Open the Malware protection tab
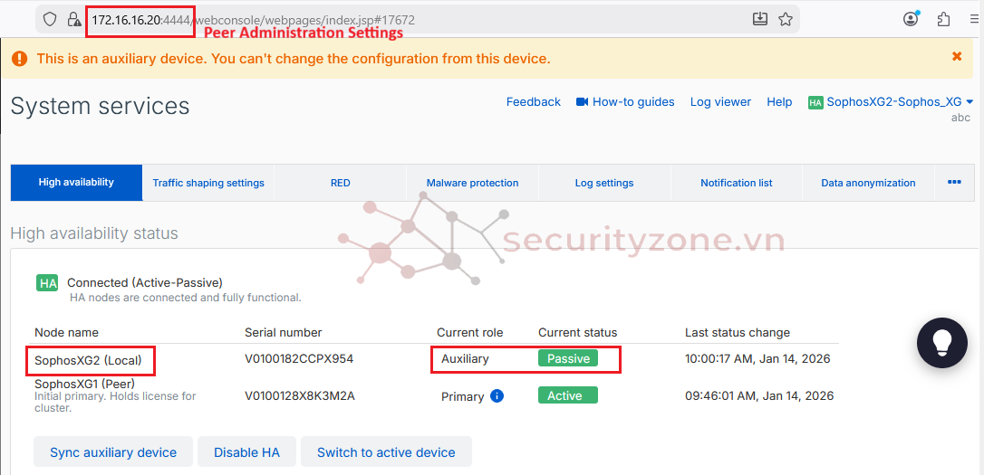Viewport: 984px width, 475px height. pyautogui.click(x=472, y=183)
